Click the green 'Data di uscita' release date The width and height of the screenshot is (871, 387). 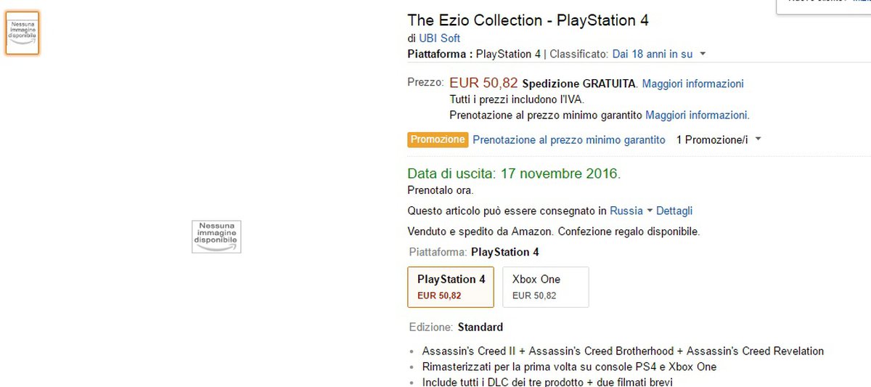coord(514,174)
